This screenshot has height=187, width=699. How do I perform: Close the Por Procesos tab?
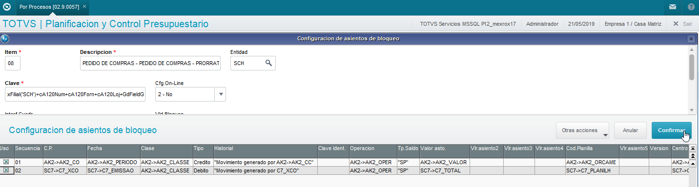[x=84, y=7]
